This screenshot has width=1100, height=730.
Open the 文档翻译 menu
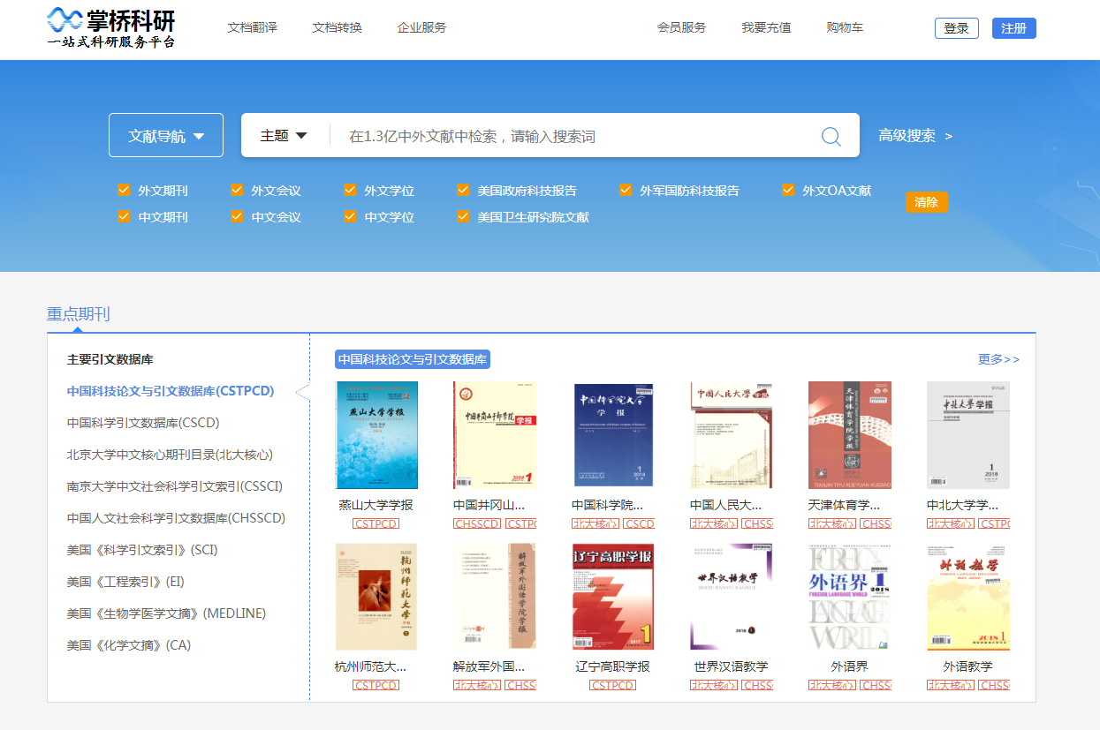pos(252,27)
